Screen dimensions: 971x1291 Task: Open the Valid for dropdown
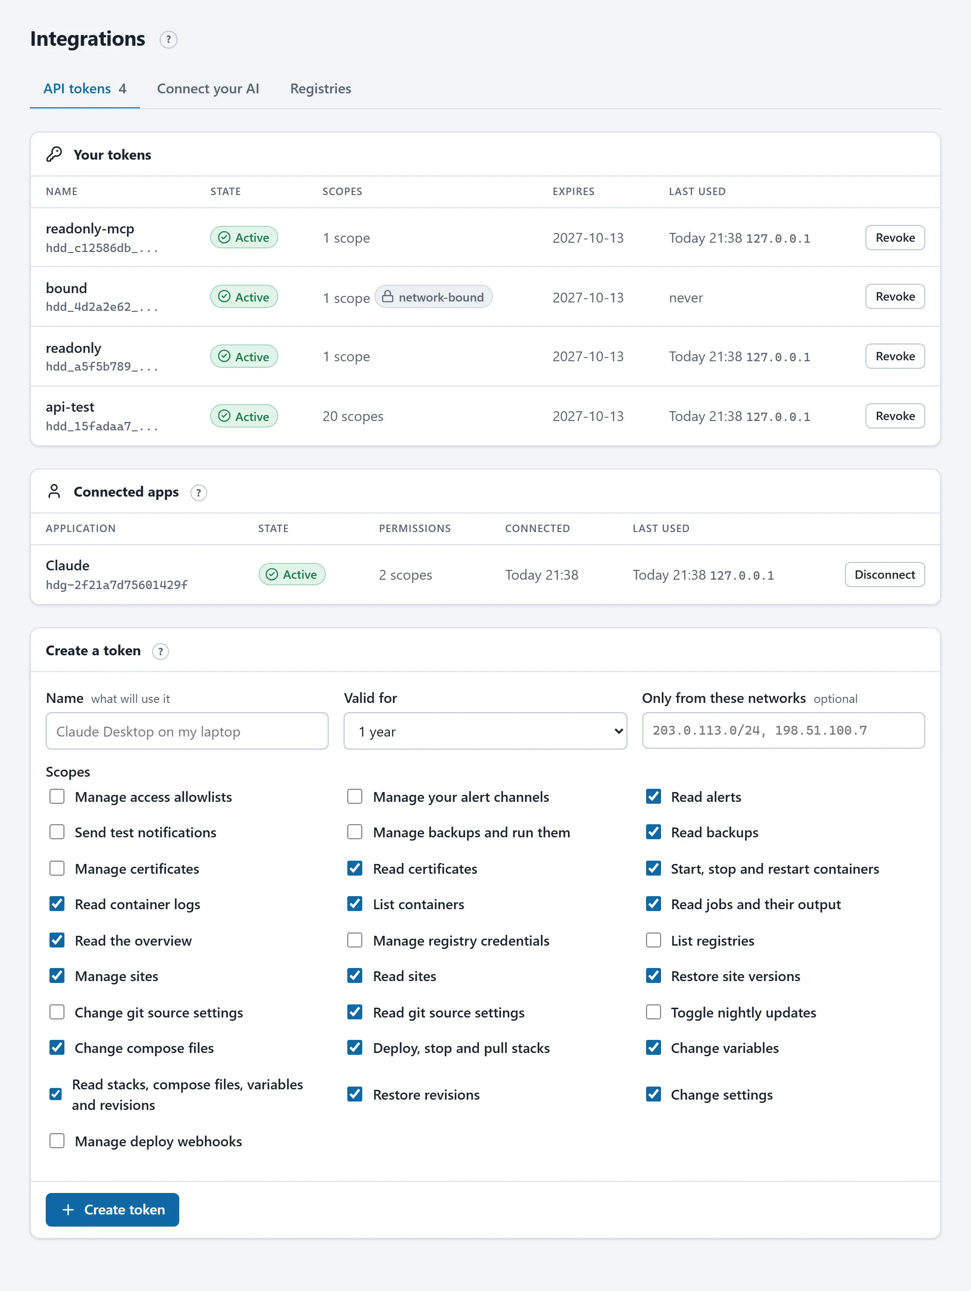point(485,731)
